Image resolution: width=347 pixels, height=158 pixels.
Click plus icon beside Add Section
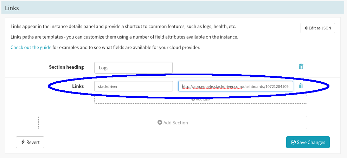[x=160, y=123]
